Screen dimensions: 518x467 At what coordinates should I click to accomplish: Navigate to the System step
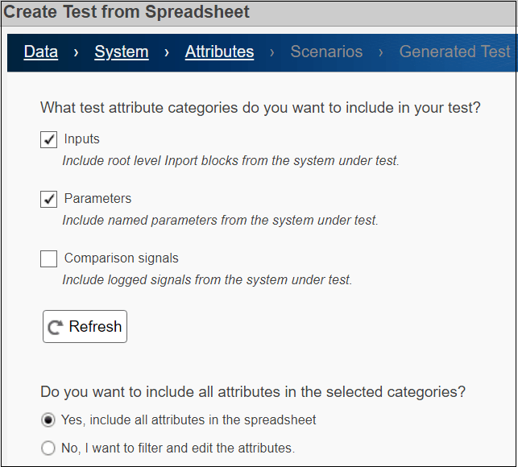point(122,52)
